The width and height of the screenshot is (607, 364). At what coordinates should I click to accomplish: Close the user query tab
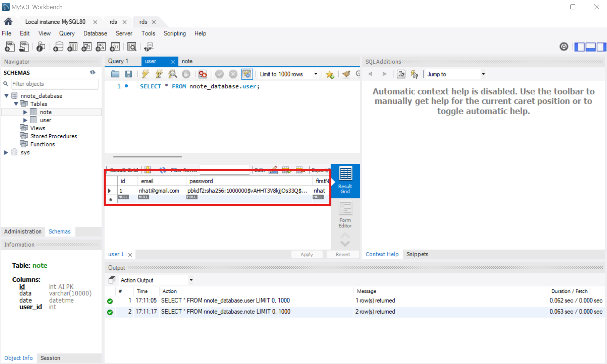point(173,61)
